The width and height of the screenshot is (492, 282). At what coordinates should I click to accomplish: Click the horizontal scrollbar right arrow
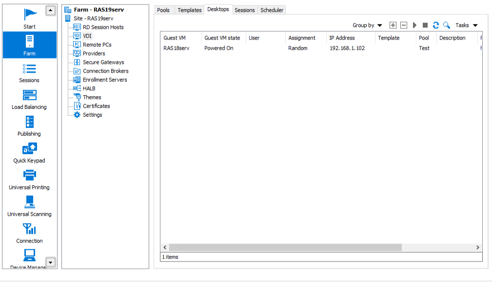(x=477, y=248)
